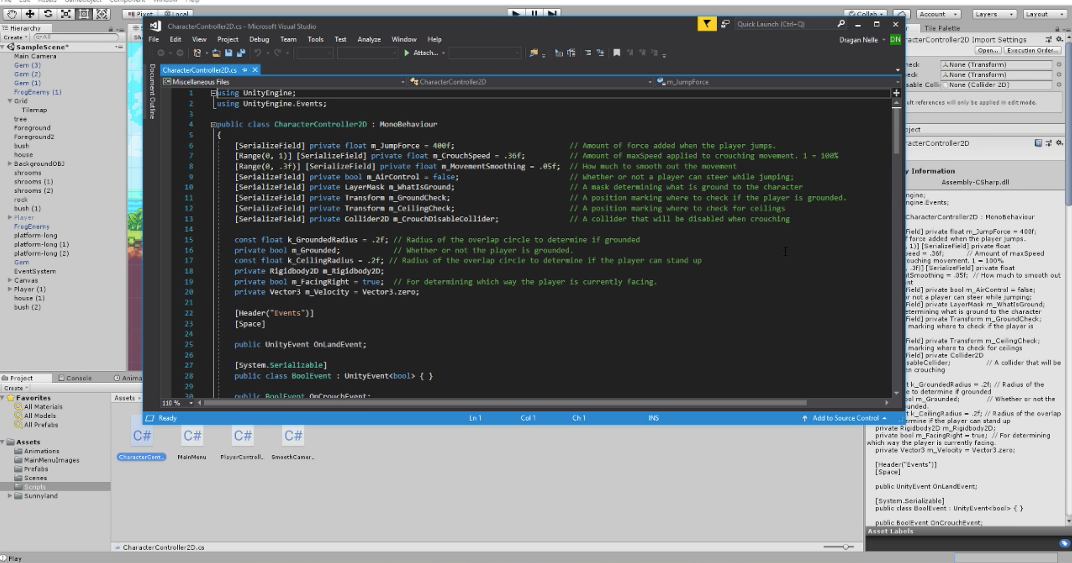Pin the CharacterController2D.cs tab
1072x563 pixels.
coord(245,70)
